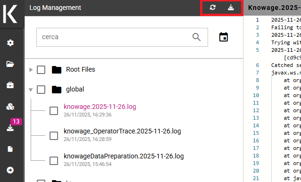Click the 13 notification badge
This screenshot has height=182, width=301.
point(16,122)
